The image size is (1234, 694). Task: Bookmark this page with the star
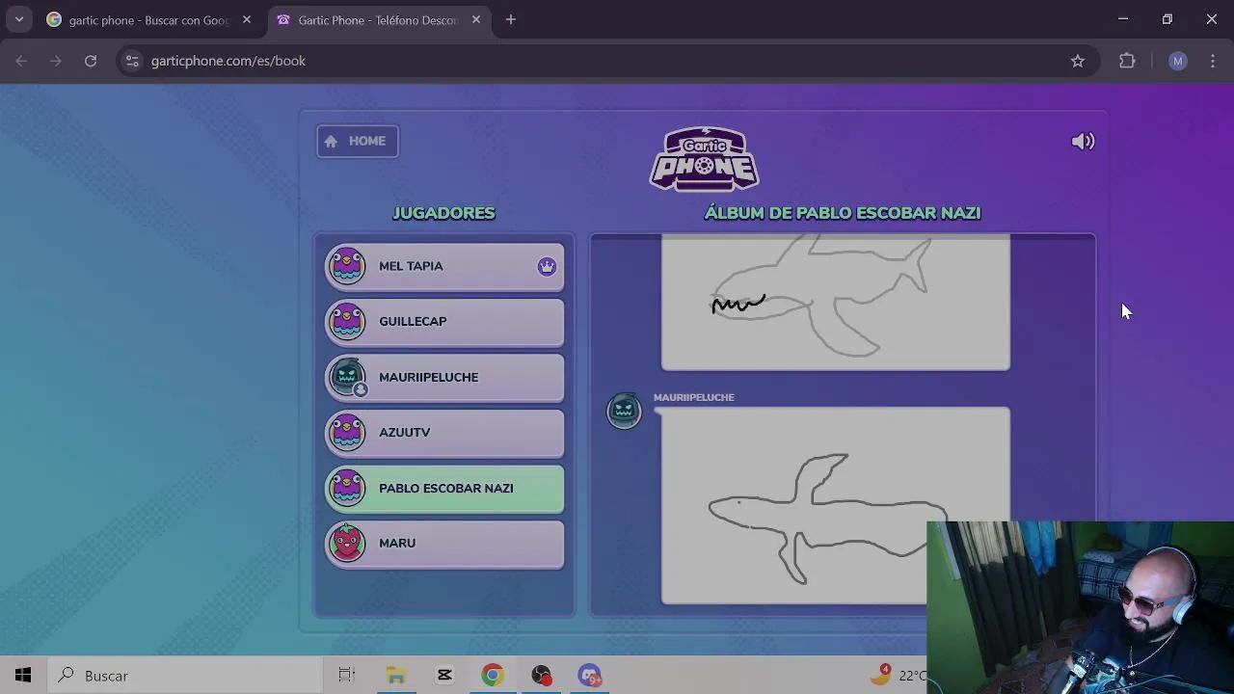(1078, 61)
